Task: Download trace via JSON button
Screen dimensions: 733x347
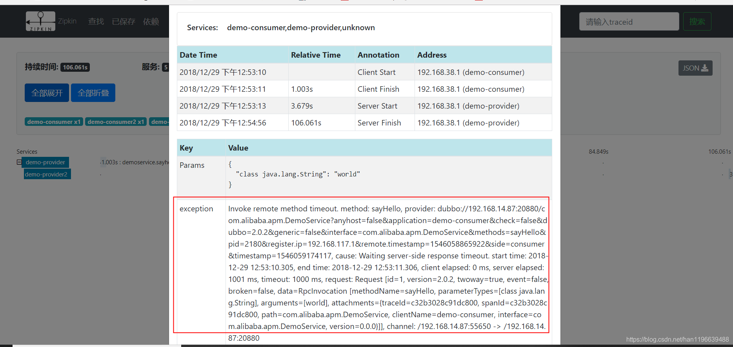Action: tap(695, 68)
